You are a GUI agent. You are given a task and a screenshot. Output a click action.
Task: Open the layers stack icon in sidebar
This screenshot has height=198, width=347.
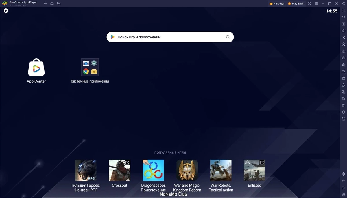click(x=344, y=112)
